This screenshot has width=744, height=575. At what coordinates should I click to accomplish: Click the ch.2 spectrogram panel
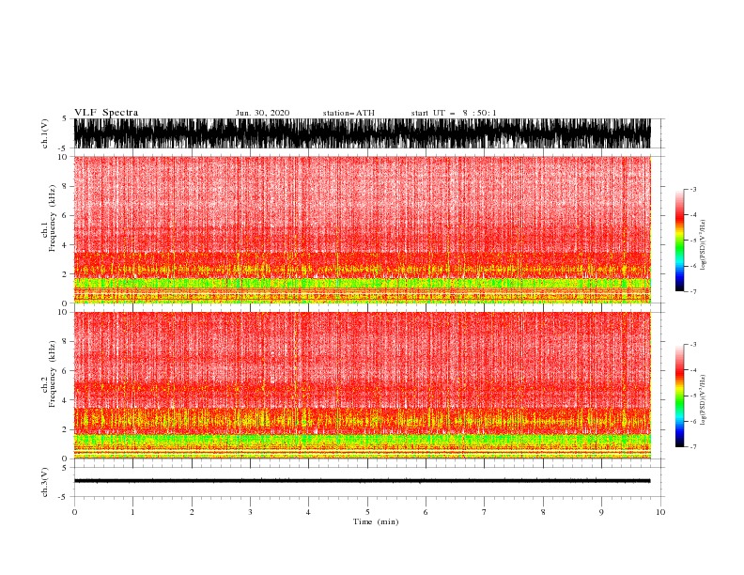[363, 385]
